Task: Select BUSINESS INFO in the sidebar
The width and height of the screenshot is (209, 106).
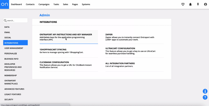Action: point(11,59)
